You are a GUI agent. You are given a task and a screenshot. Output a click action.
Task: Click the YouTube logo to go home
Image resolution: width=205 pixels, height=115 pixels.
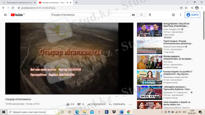pos(17,15)
